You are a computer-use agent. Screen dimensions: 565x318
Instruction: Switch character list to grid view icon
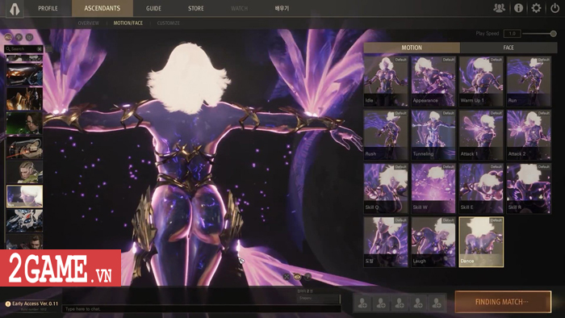coord(49,48)
